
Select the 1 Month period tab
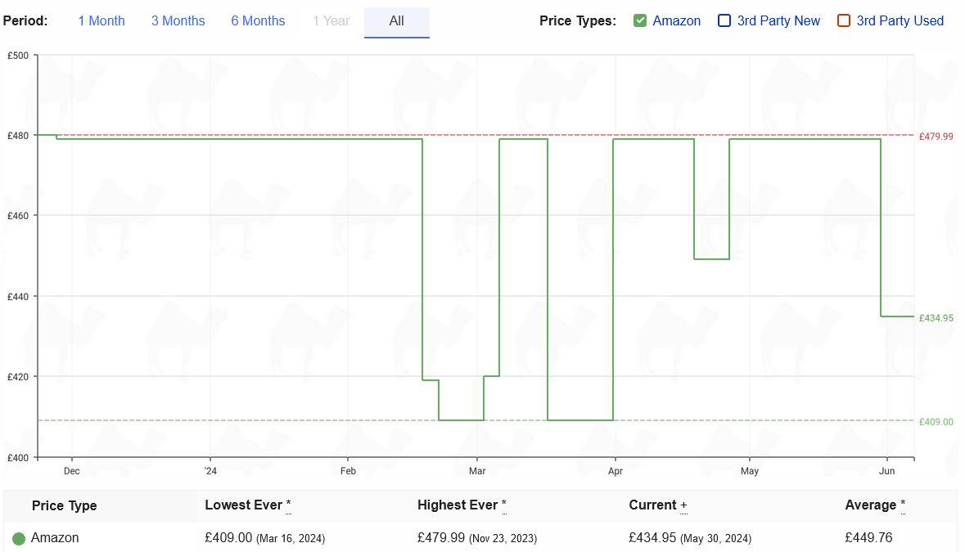(x=101, y=21)
